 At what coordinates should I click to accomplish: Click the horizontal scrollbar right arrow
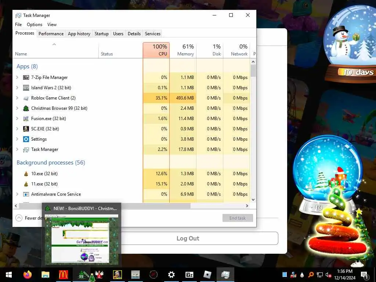pos(247,206)
